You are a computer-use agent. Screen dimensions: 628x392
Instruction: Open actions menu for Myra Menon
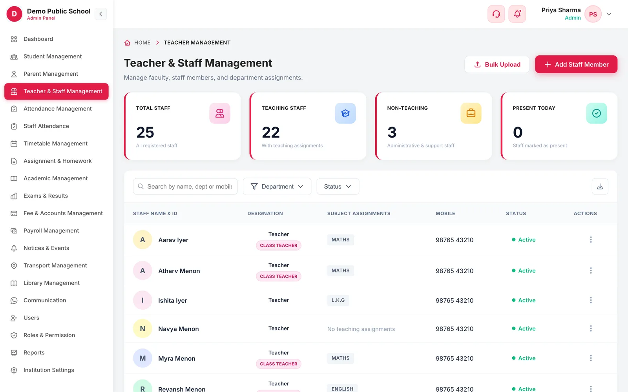pos(591,358)
